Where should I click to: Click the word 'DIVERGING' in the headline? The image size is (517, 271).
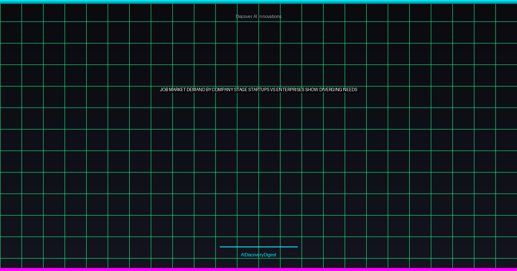tap(330, 89)
